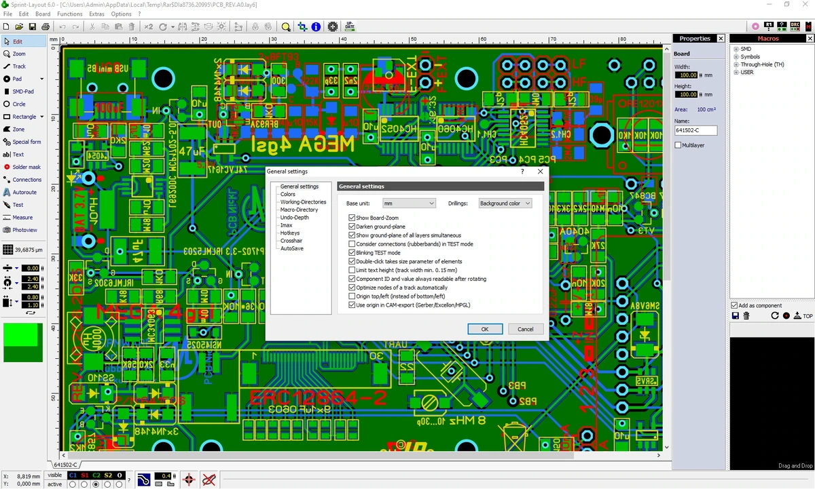Start the Autoroute tool

[x=24, y=192]
